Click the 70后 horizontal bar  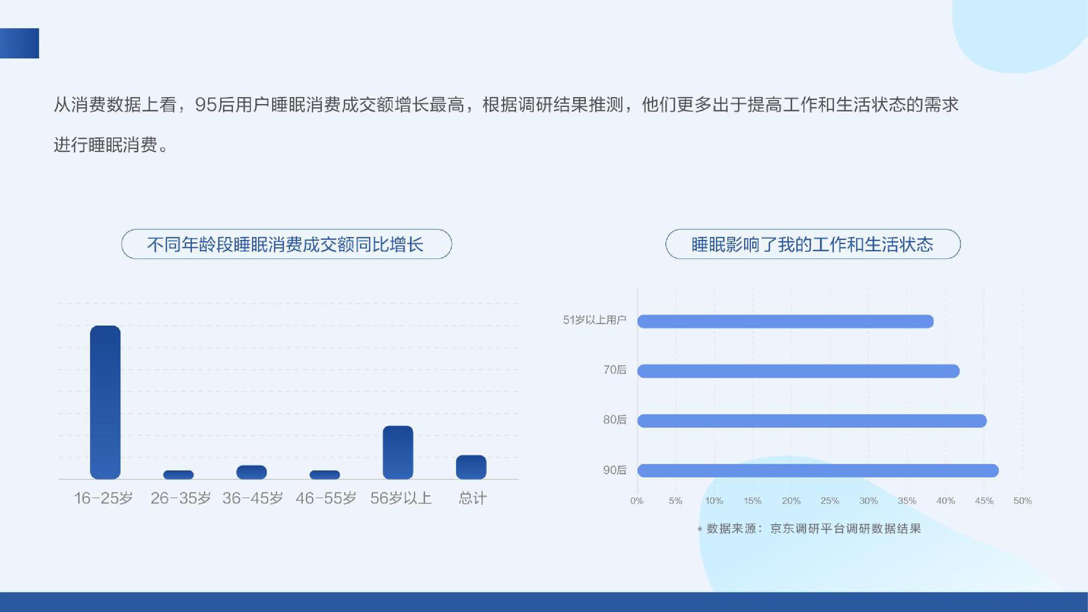click(798, 371)
